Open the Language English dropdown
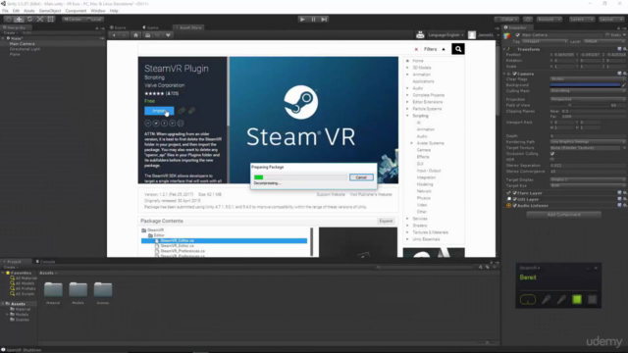This screenshot has height=353, width=628. 445,35
